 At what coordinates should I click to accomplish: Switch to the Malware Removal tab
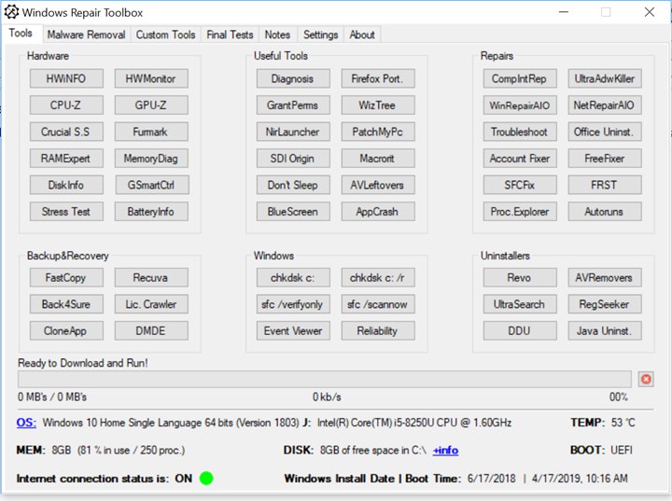coord(86,35)
